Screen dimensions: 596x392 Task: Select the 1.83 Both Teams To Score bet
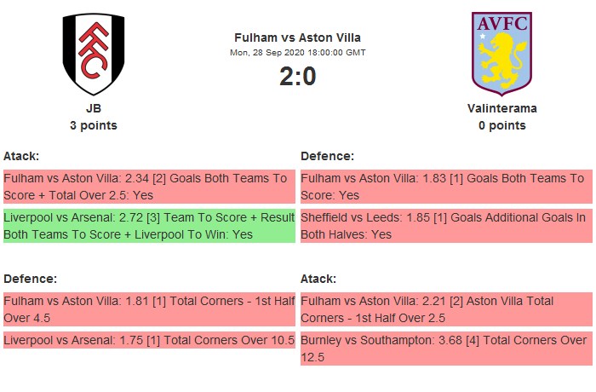446,187
